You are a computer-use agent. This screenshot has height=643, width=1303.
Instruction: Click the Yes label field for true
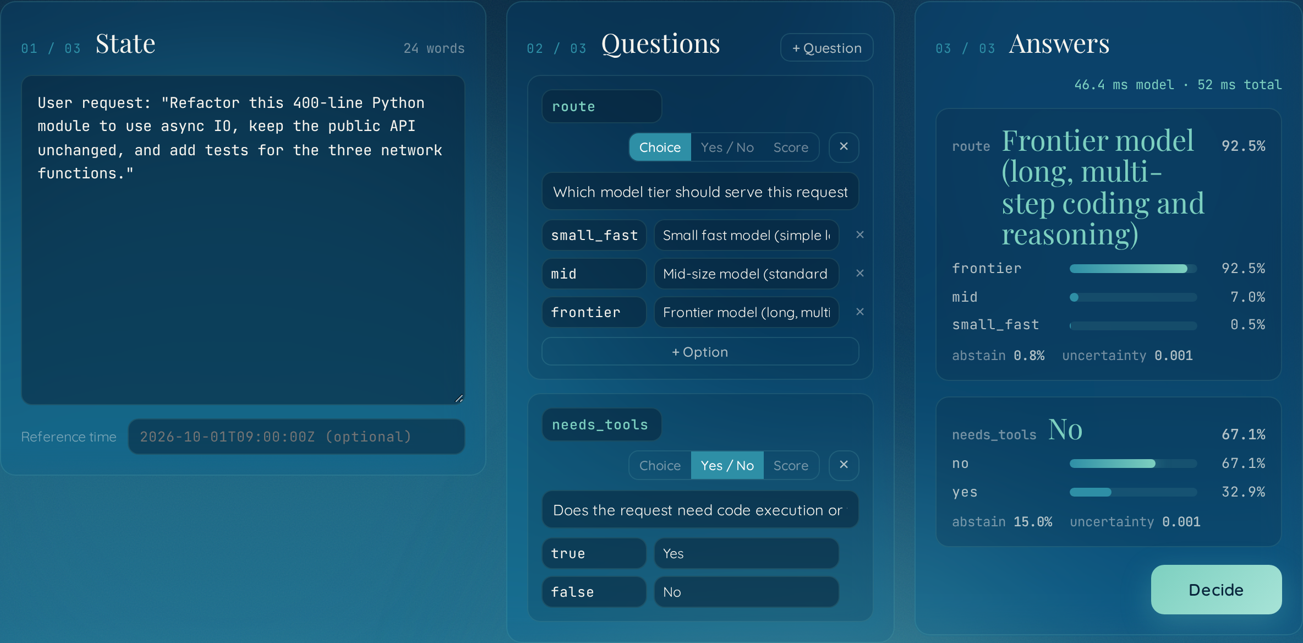pyautogui.click(x=746, y=553)
